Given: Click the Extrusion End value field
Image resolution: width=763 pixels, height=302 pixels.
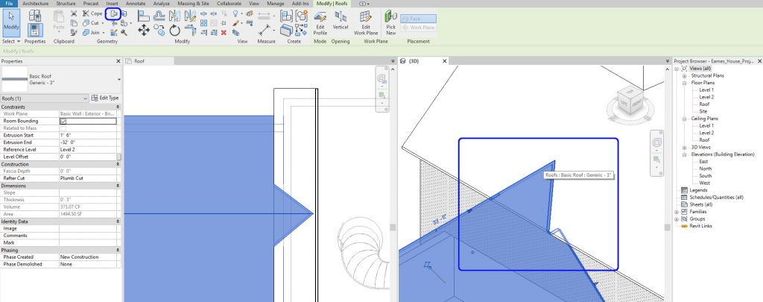Looking at the screenshot, I should [88, 142].
